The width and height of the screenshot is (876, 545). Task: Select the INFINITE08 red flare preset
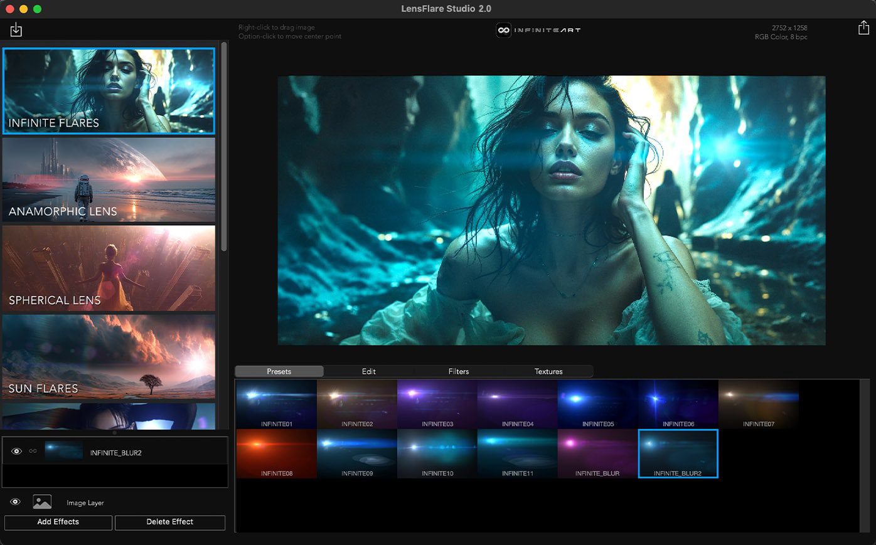pyautogui.click(x=276, y=453)
